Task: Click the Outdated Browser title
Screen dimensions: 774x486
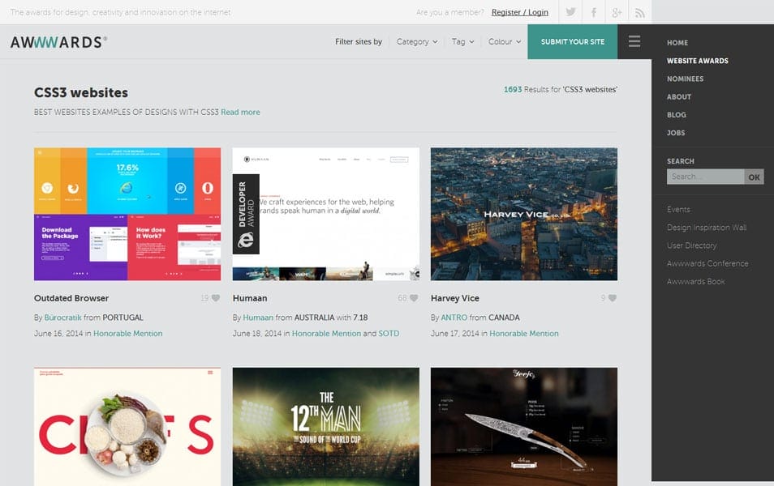Action: [71, 298]
